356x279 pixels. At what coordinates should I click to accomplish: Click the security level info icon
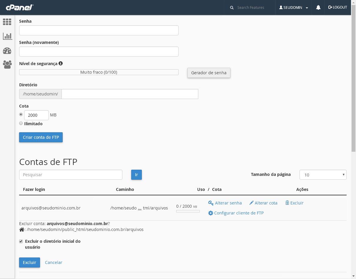[61, 63]
